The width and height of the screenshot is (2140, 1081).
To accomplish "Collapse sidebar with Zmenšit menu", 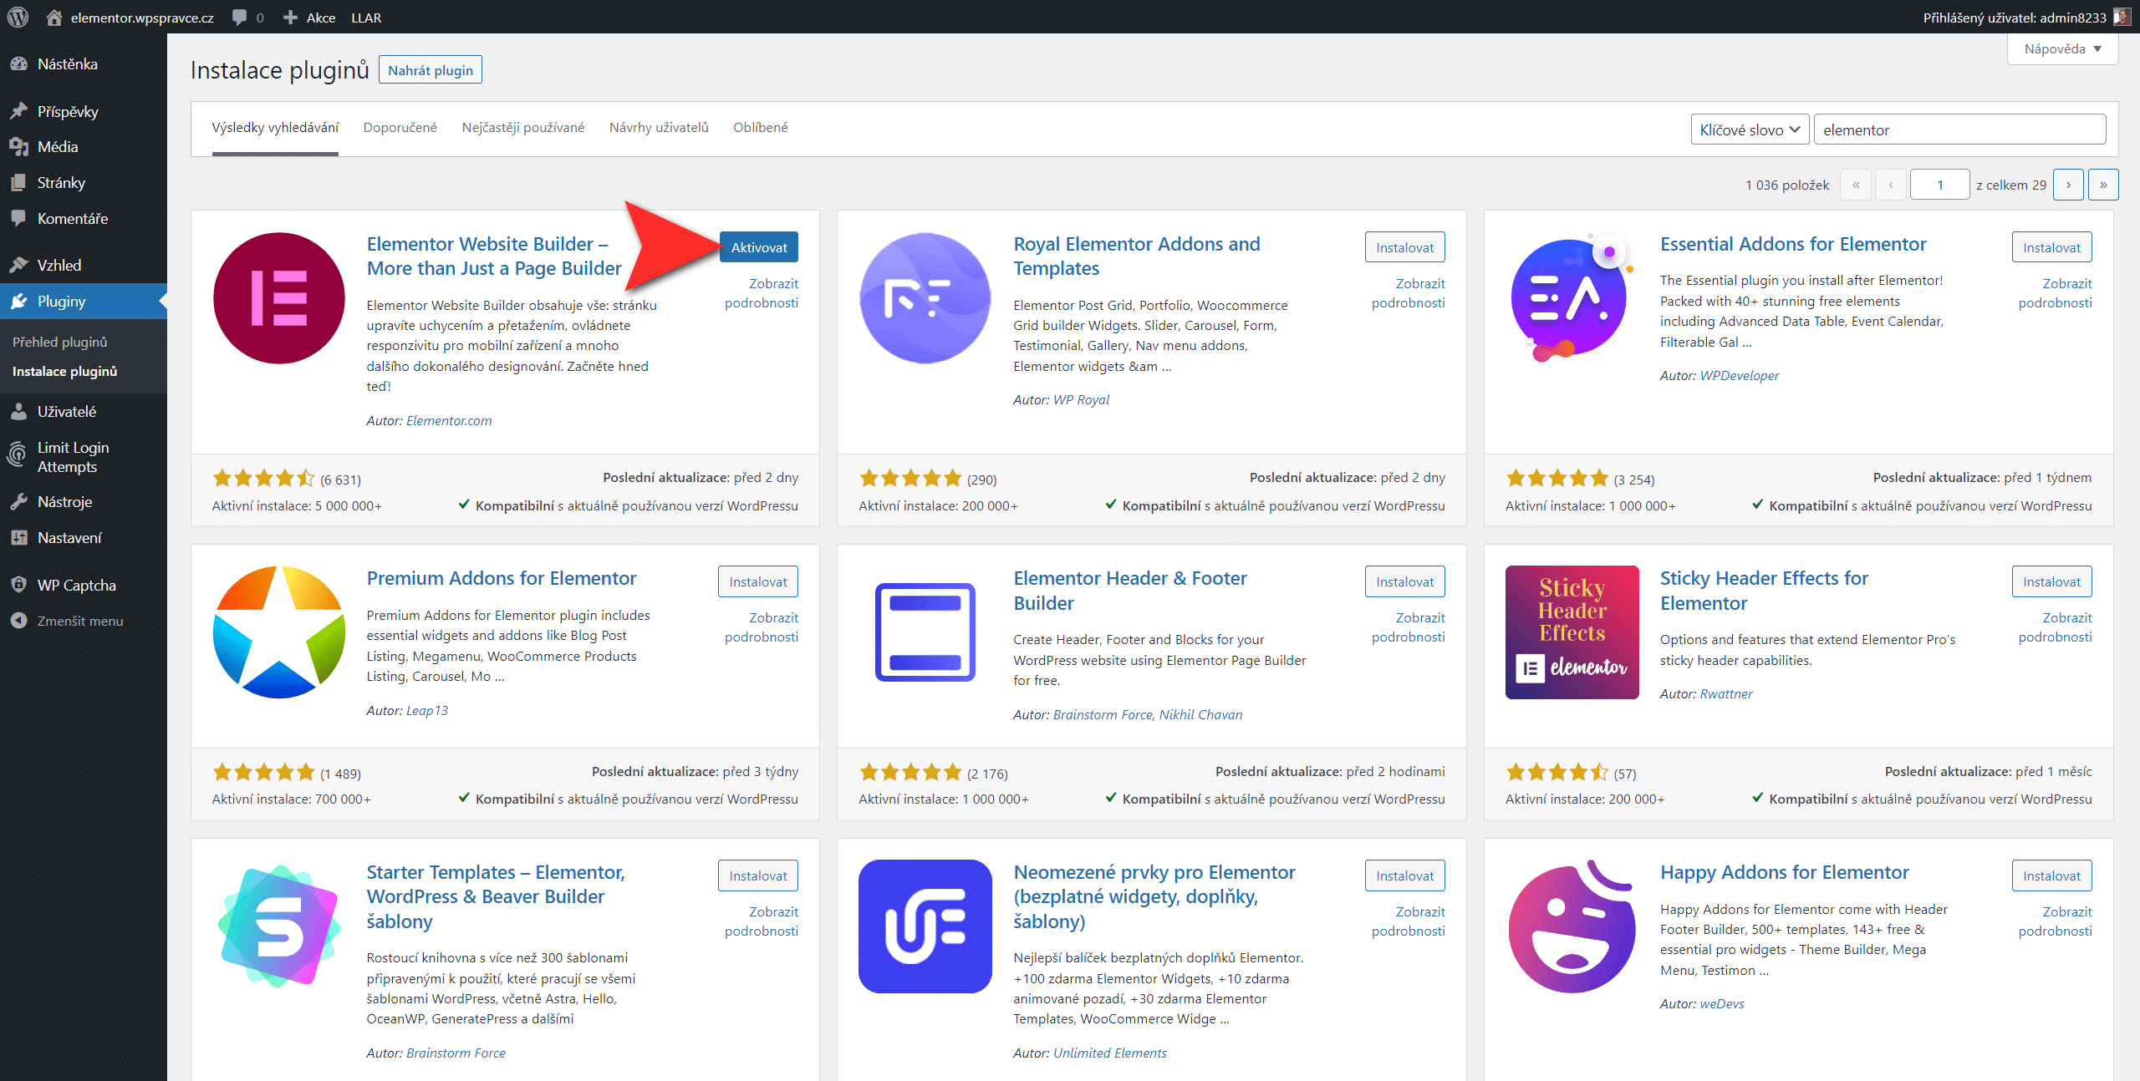I will (x=79, y=621).
